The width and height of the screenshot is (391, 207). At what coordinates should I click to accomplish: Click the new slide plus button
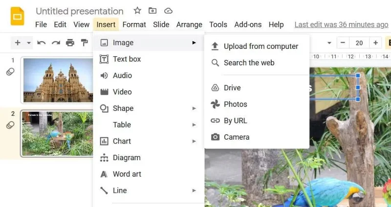click(x=18, y=42)
